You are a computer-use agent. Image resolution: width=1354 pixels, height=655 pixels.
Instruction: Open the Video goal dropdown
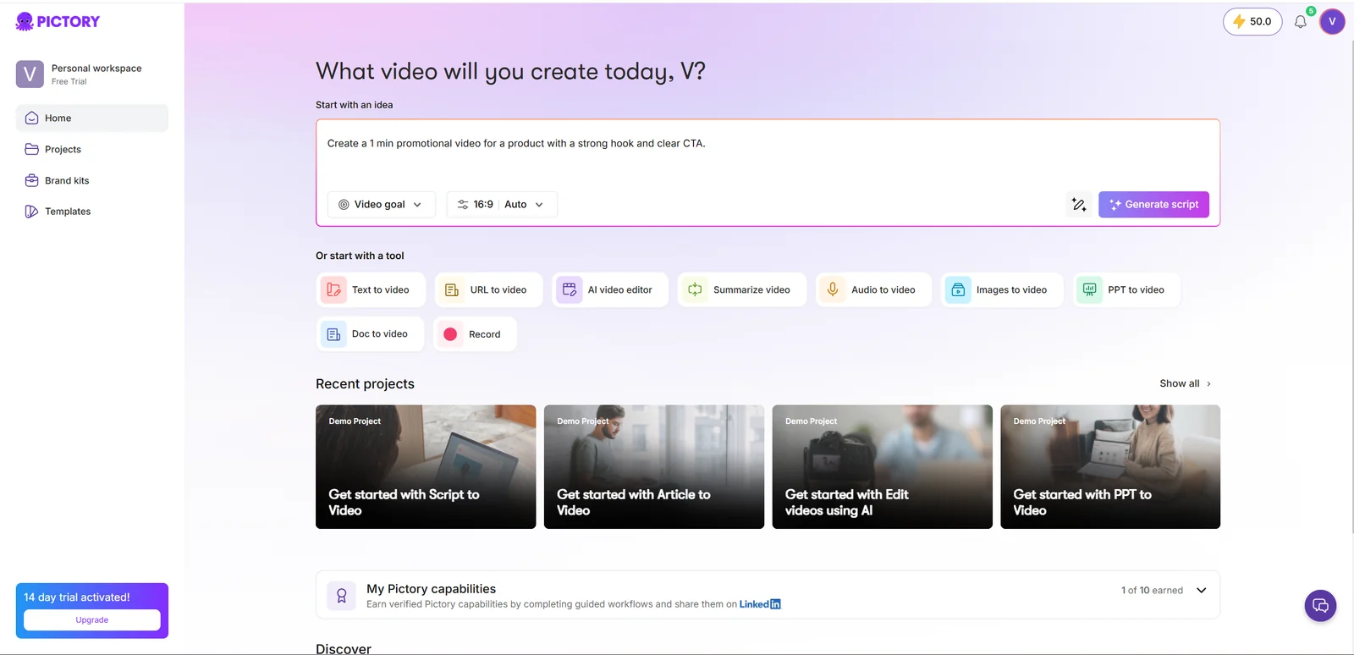tap(381, 204)
